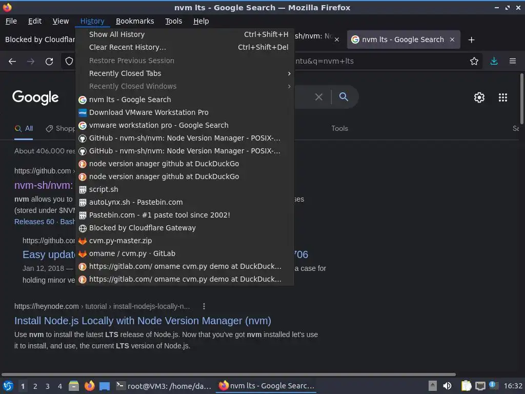
Task: Close the History menu via its menu bar label
Action: coord(92,21)
